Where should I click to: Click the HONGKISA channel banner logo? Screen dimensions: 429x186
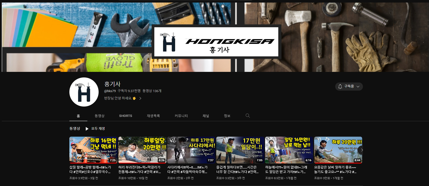click(x=216, y=42)
